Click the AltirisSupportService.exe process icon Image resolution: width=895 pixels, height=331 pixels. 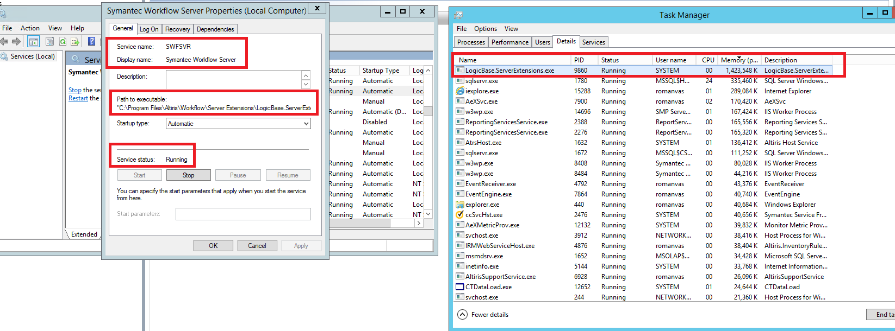[x=460, y=277]
